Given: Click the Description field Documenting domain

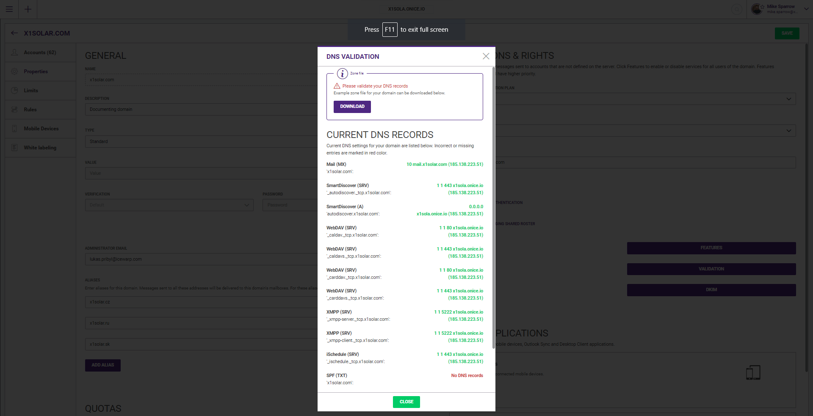Looking at the screenshot, I should (x=201, y=109).
